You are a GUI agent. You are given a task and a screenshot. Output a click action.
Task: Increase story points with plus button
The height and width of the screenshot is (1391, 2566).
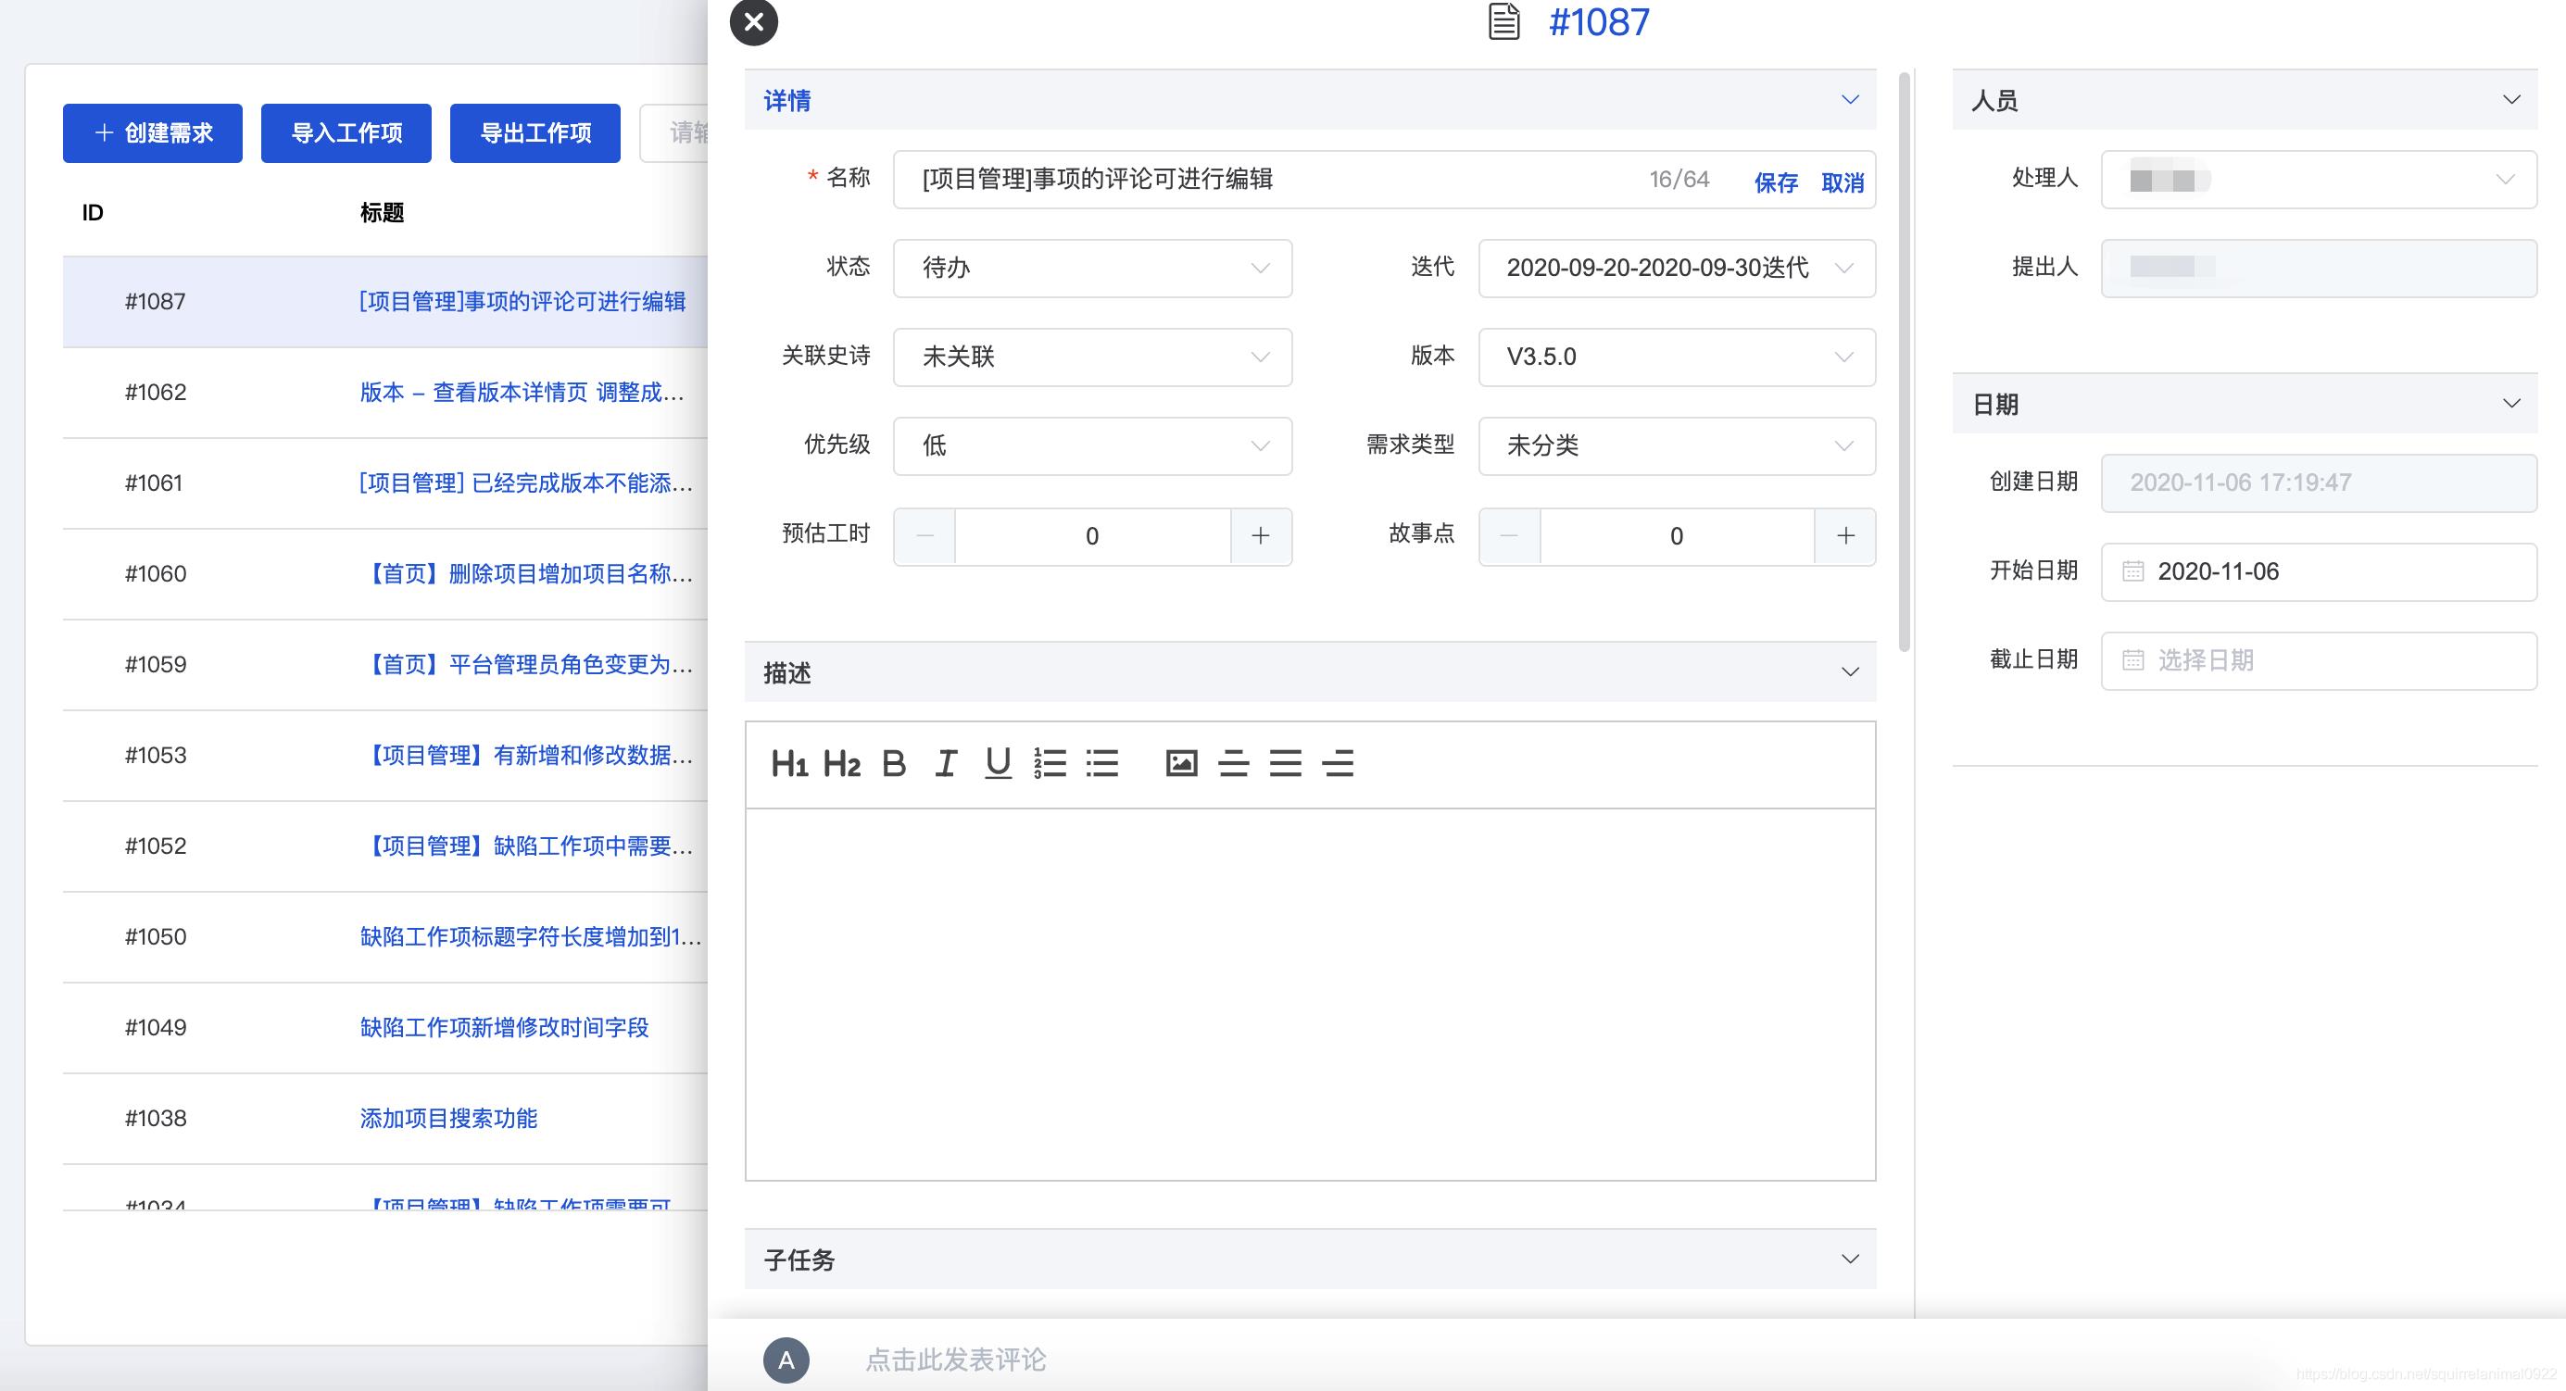coord(1844,537)
